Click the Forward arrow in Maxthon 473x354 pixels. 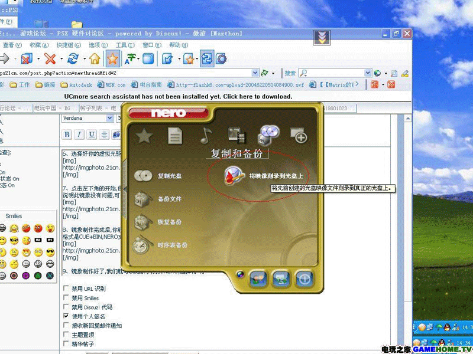pyautogui.click(x=5, y=58)
